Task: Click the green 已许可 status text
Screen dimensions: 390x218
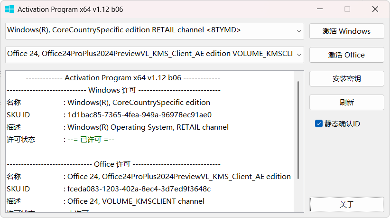Action: 91,139
